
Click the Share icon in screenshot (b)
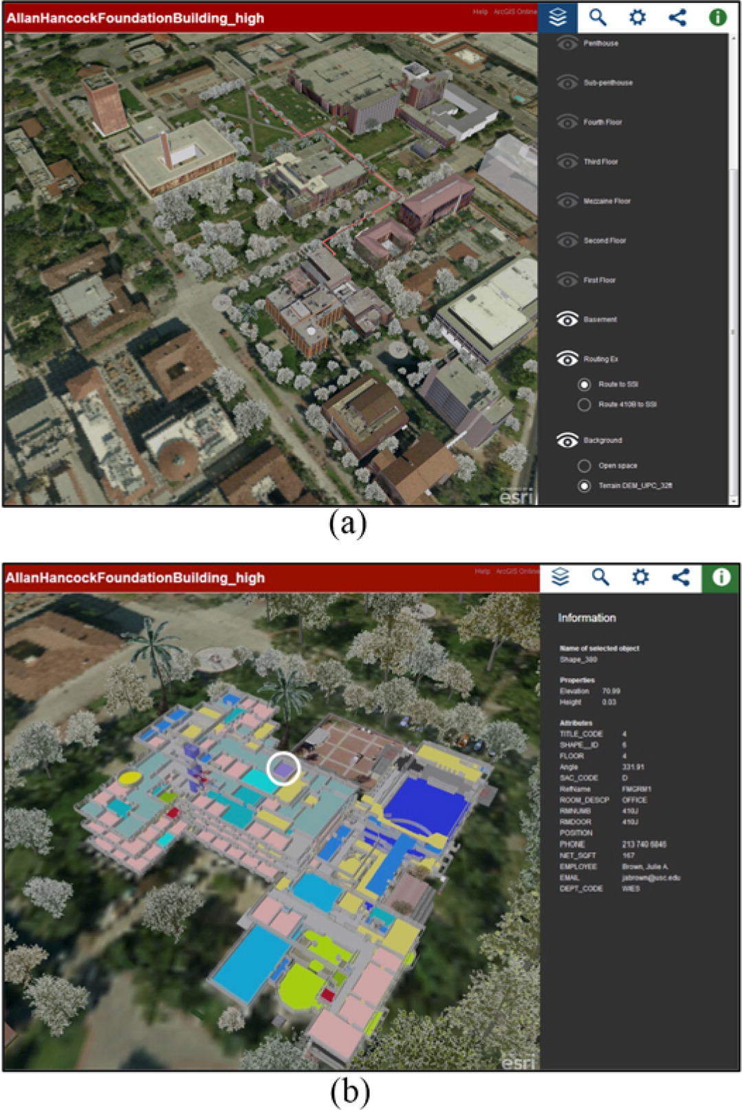click(680, 577)
